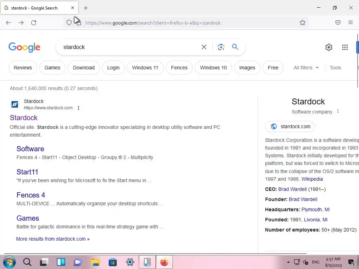The height and width of the screenshot is (269, 359).
Task: Expand the All filters dropdown
Action: [x=306, y=68]
